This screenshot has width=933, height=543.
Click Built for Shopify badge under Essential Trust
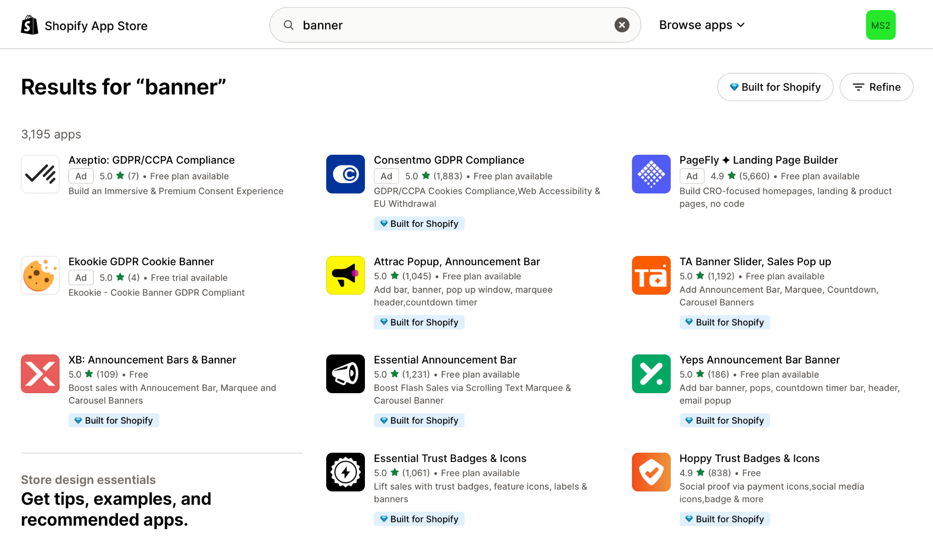(419, 519)
